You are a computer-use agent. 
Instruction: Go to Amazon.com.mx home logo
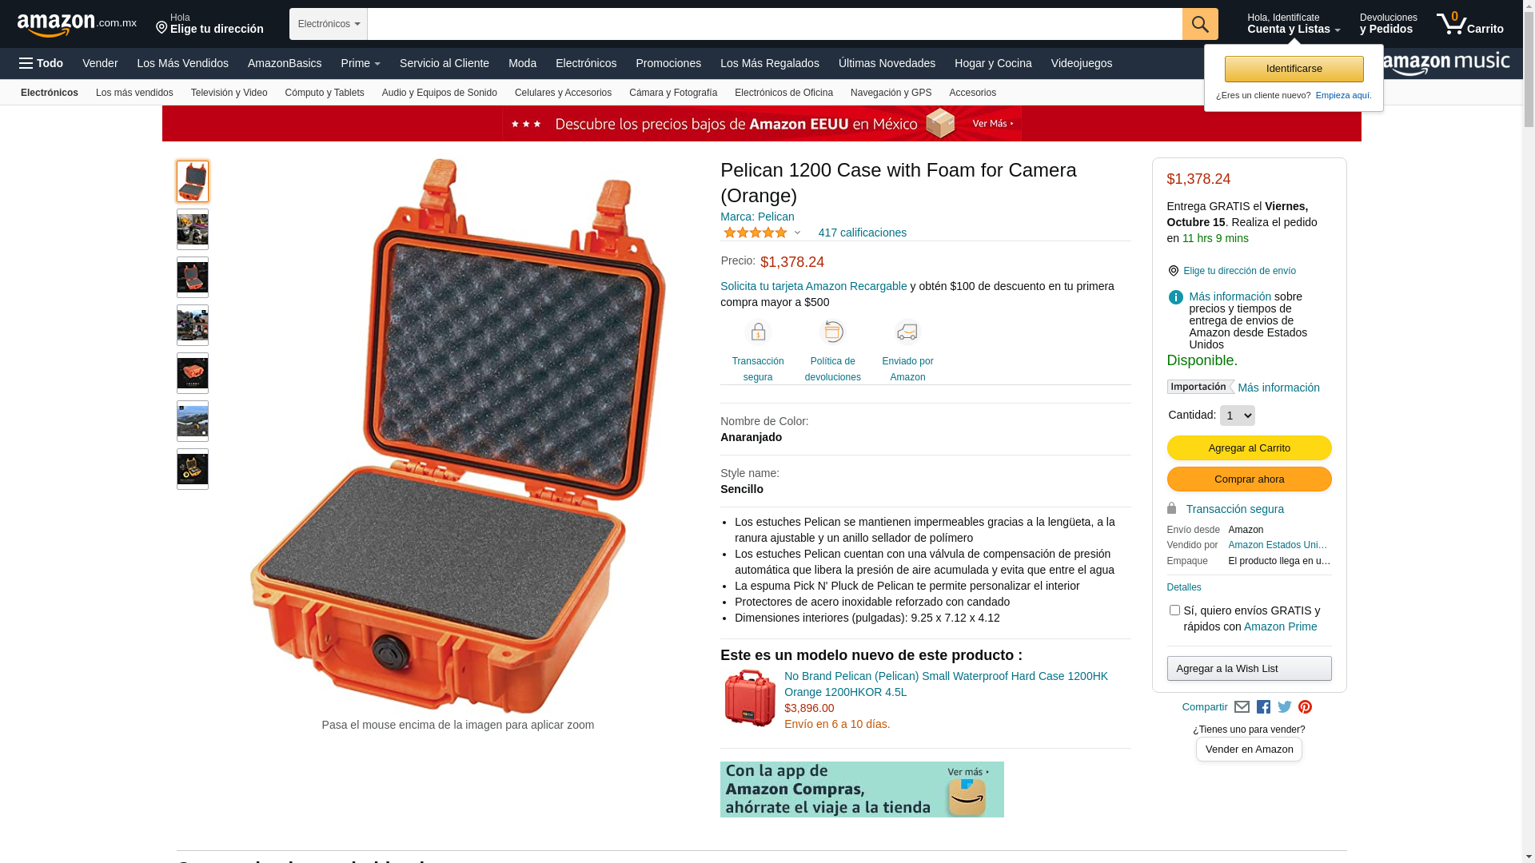(x=77, y=25)
